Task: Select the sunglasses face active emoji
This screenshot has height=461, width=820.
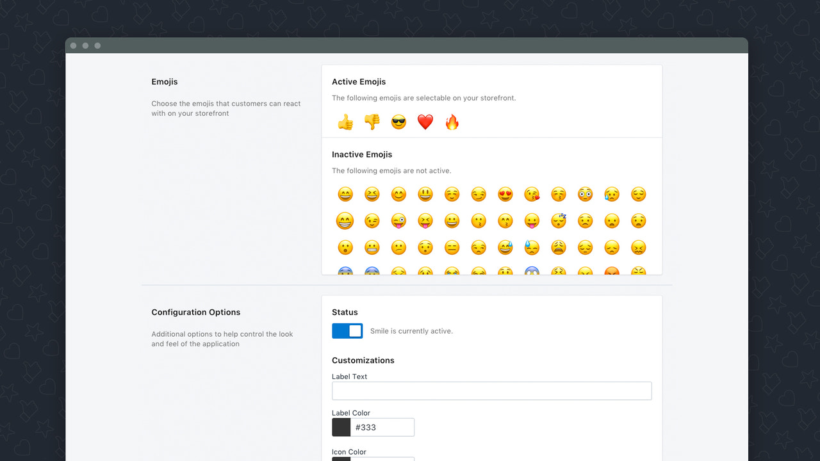Action: point(398,122)
